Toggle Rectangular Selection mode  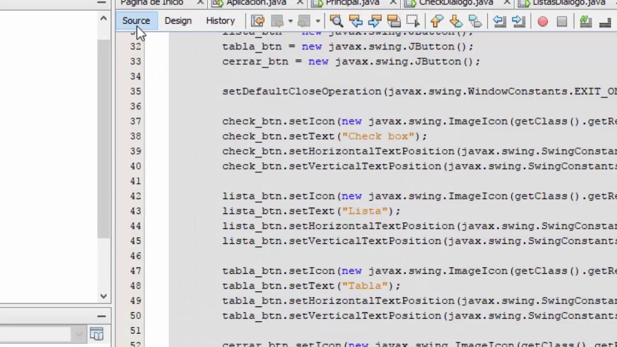tap(413, 21)
